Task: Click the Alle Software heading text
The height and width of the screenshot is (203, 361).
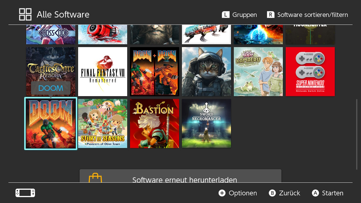Action: (x=63, y=14)
